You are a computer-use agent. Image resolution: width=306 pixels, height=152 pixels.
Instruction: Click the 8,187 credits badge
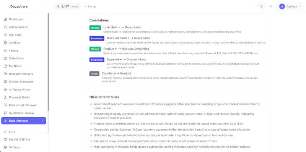[68, 6]
